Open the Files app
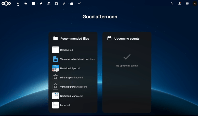 click(26, 4)
